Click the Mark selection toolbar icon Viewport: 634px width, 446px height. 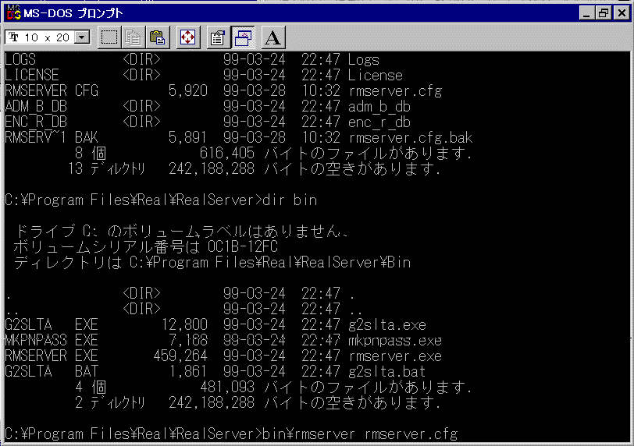pyautogui.click(x=109, y=37)
